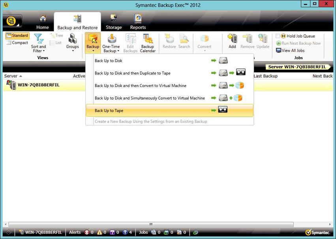The image size is (336, 239).
Task: Click View All Jobs
Action: (x=290, y=51)
